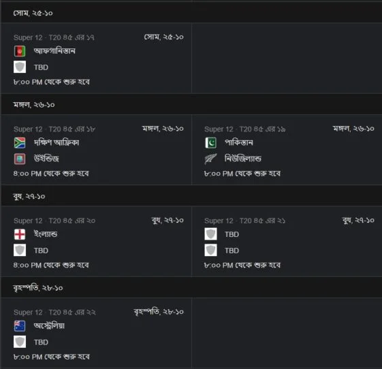The image size is (382, 369).
Task: Open the আফগানিস্তান team name
Action: click(x=54, y=51)
